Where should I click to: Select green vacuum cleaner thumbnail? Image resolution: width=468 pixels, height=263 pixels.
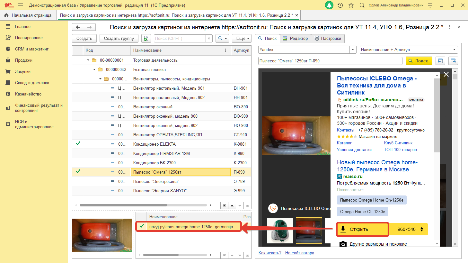pyautogui.click(x=280, y=231)
